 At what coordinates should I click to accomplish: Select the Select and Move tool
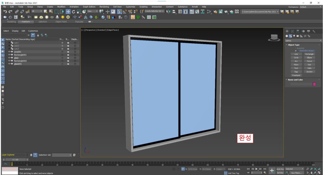coord(68,11)
